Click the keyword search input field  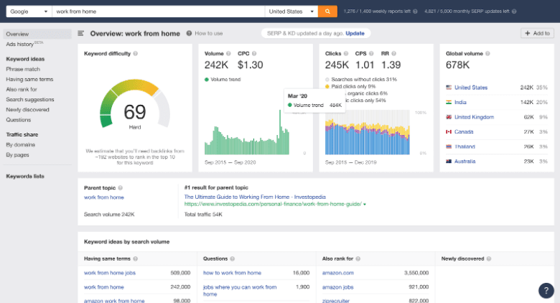pyautogui.click(x=158, y=11)
